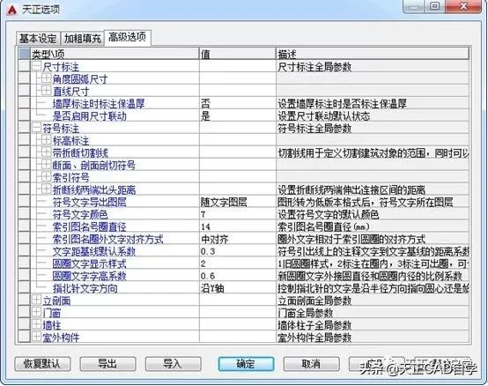Click the row header beside 符号文字颜色
Viewport: 488px width, 386px height.
(24, 214)
